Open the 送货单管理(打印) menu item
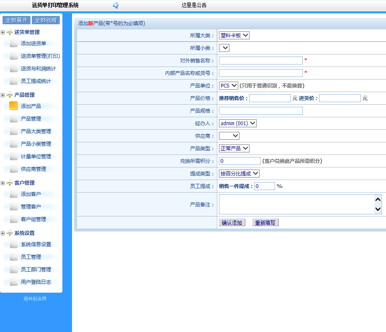 (40, 56)
